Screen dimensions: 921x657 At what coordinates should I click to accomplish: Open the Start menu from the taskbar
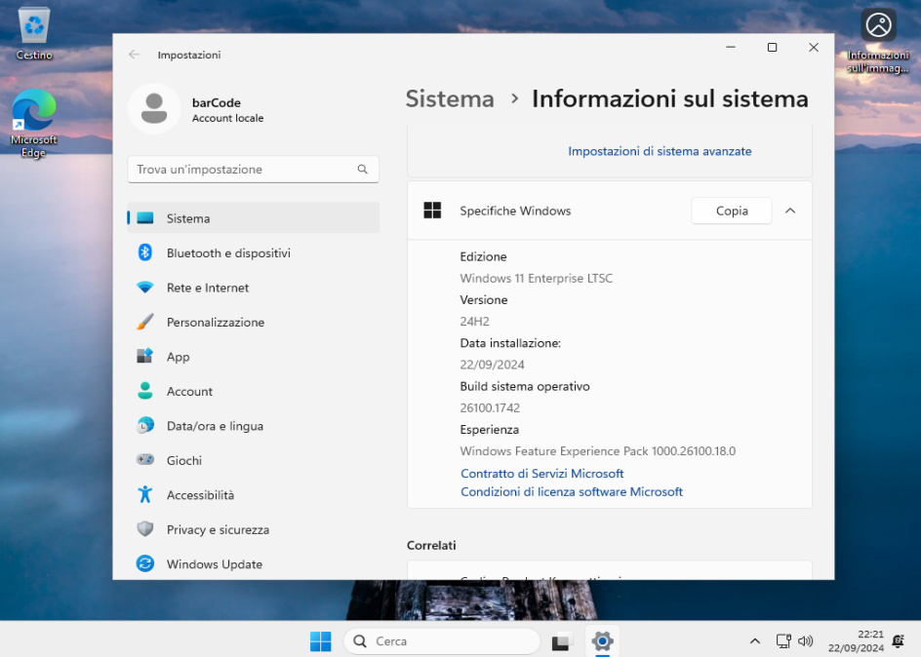point(321,641)
